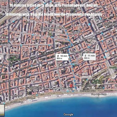Screen dimensions: 117x117
Task: Select the Rue de la Buffa street label
Action: pos(21,78)
